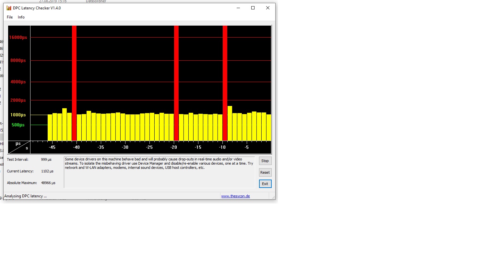Click the -25 time axis label
Screen dimensions: 498x280
[x=149, y=147]
